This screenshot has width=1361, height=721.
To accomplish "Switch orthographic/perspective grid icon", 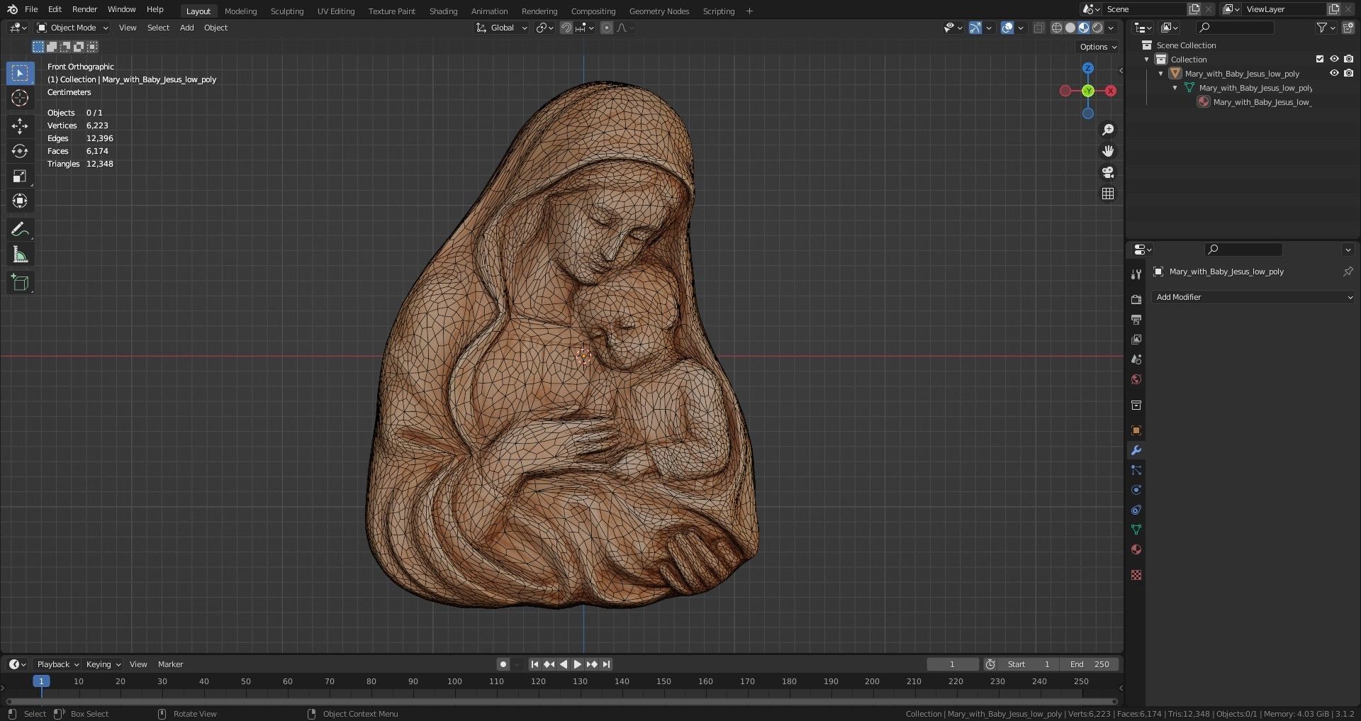I will 1108,194.
